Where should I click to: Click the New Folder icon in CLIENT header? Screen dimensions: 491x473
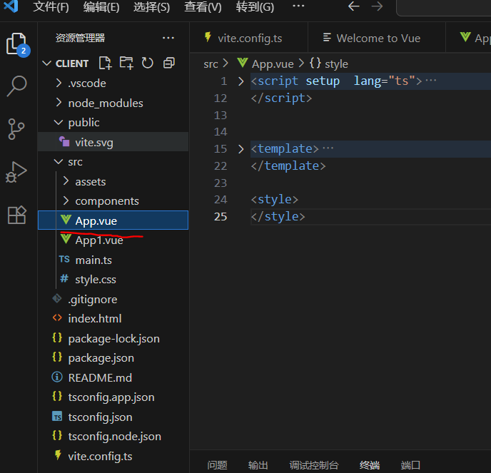(x=126, y=63)
